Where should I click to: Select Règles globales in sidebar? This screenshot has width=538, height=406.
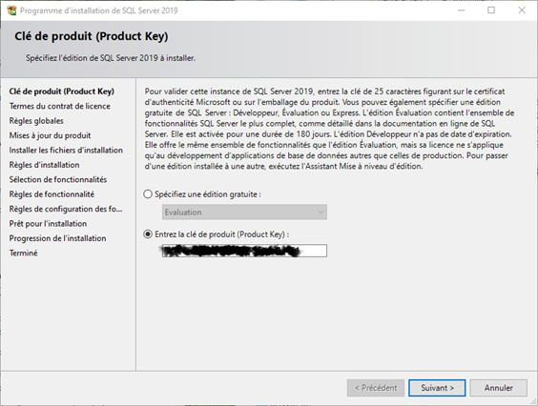pos(36,121)
